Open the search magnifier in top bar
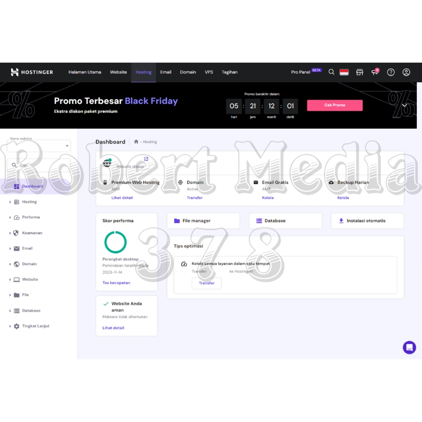 pos(331,72)
